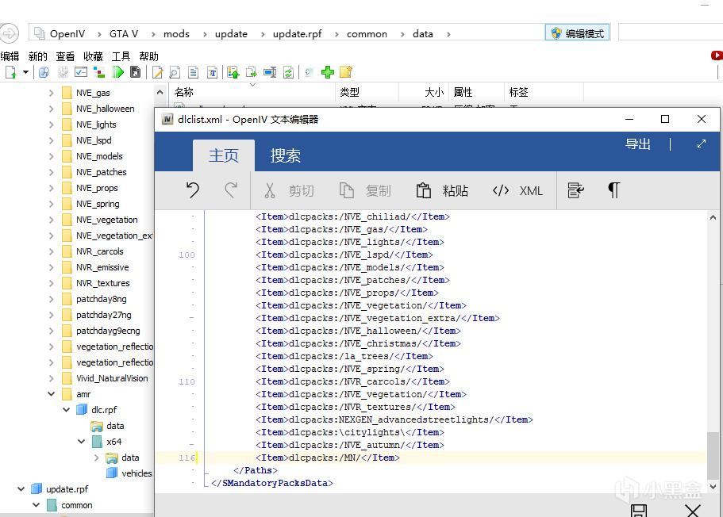Click the redo arrow in text editor
723x517 pixels.
[231, 190]
